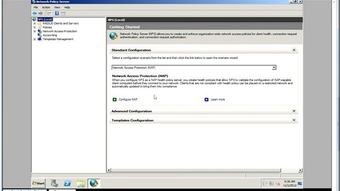Click the Network Access Protection node icon

[x=39, y=31]
